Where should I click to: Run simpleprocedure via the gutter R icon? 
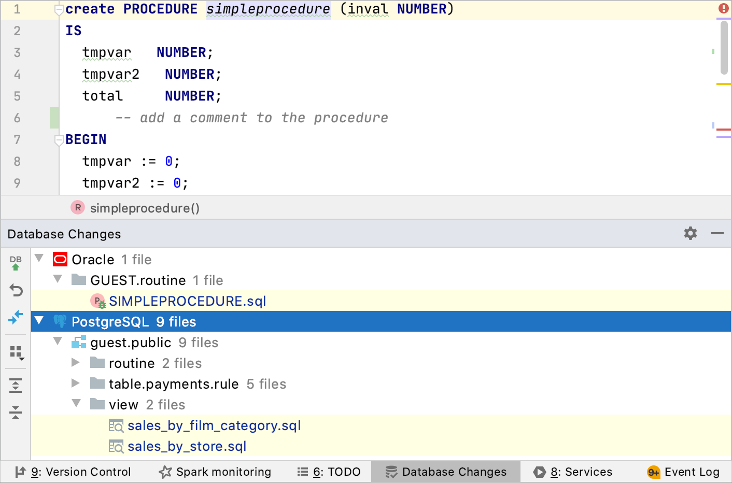(x=77, y=207)
